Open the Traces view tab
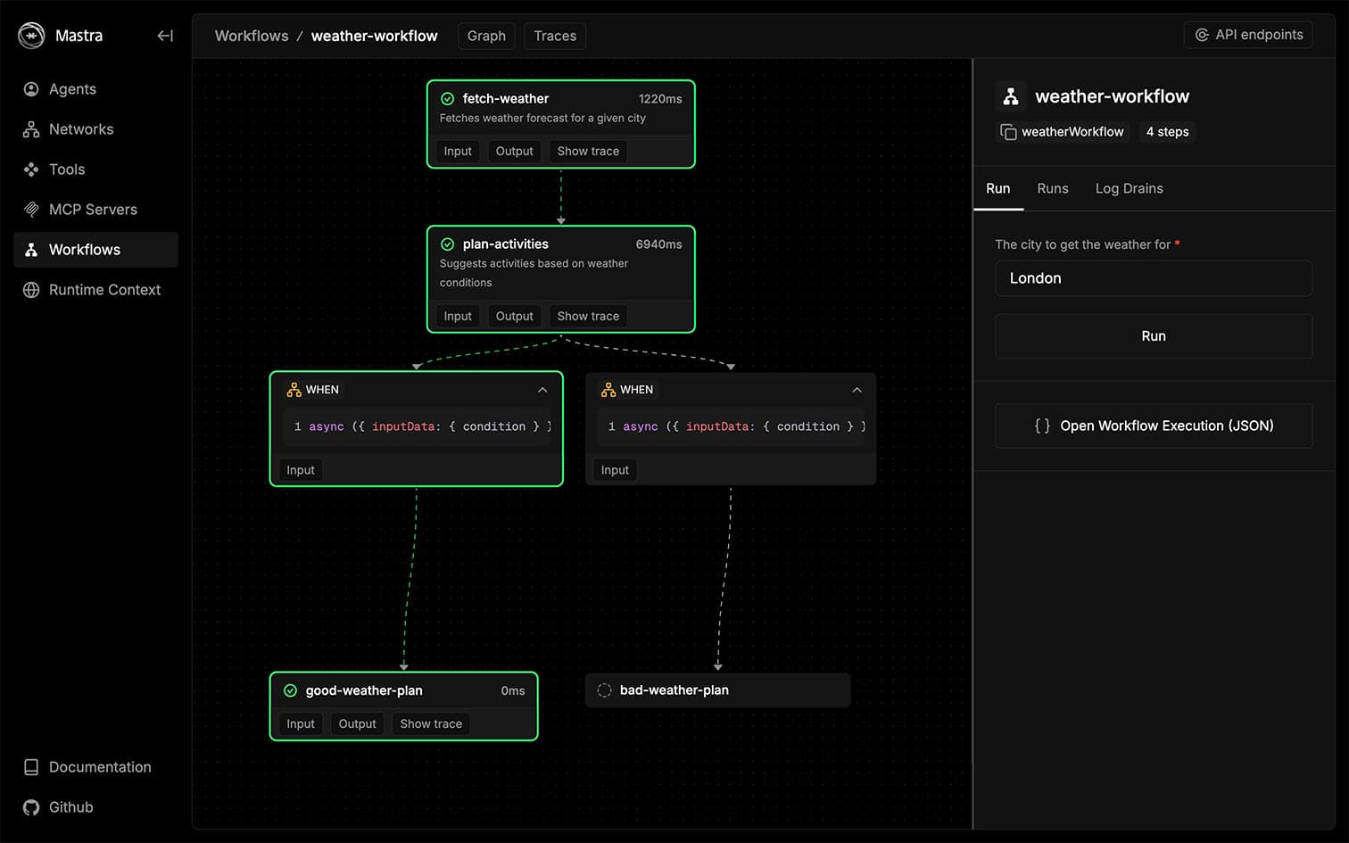 tap(555, 36)
